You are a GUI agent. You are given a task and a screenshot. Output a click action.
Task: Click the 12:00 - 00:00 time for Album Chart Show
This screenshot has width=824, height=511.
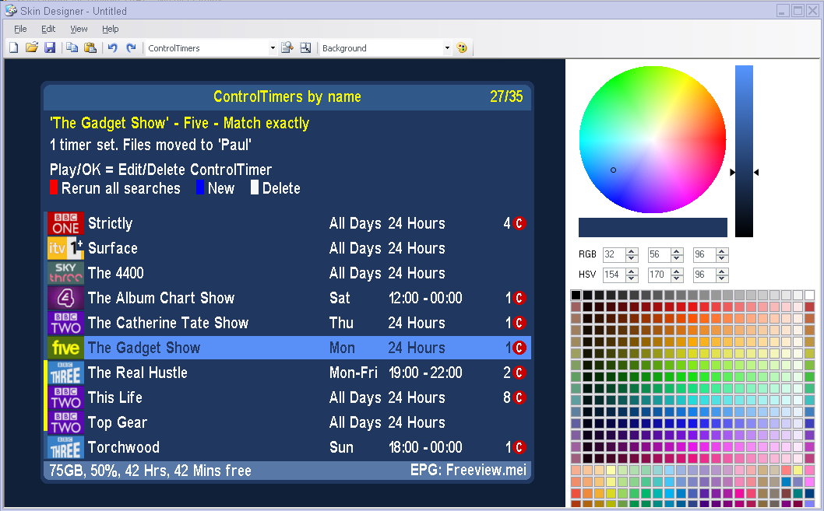pos(425,298)
